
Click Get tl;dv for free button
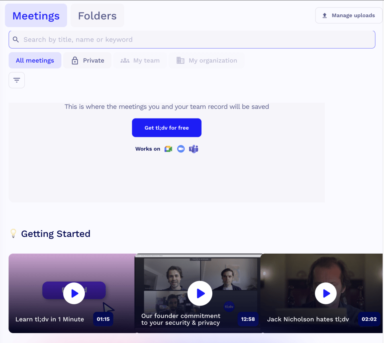(167, 128)
